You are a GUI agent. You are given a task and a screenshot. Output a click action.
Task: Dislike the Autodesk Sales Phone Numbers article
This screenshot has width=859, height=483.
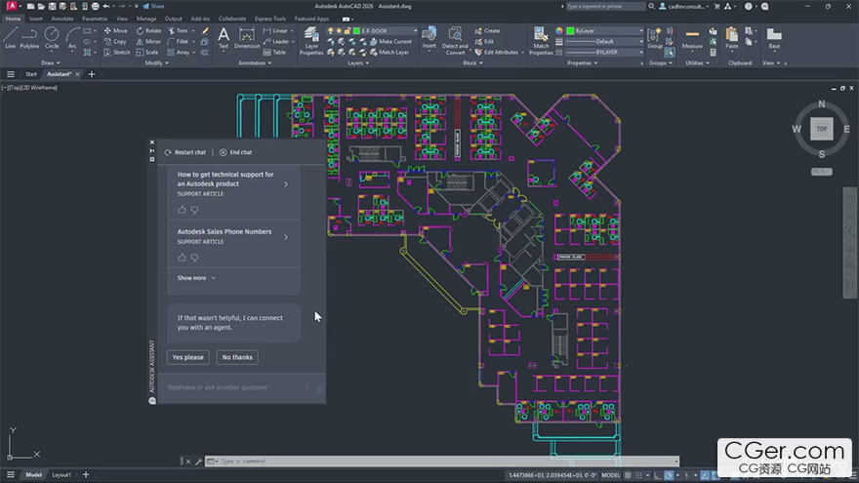(194, 258)
